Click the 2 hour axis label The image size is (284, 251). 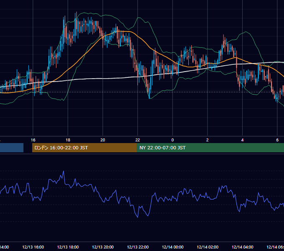[x=208, y=140]
